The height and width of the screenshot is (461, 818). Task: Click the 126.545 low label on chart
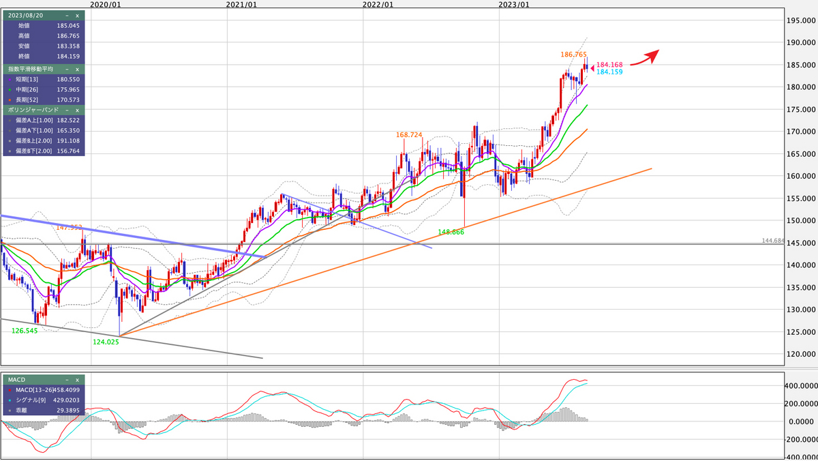pyautogui.click(x=25, y=331)
